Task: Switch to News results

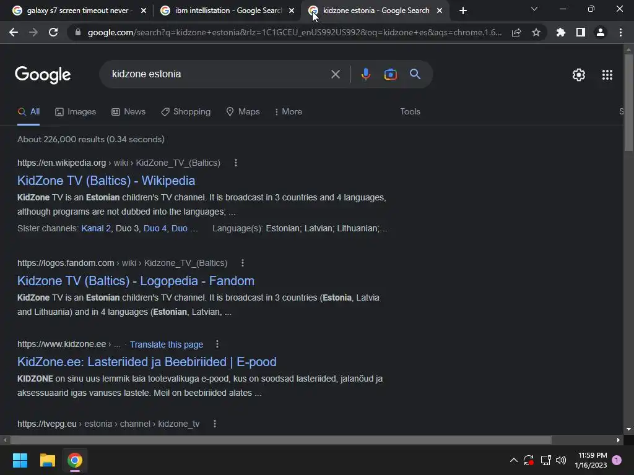Action: pyautogui.click(x=129, y=112)
